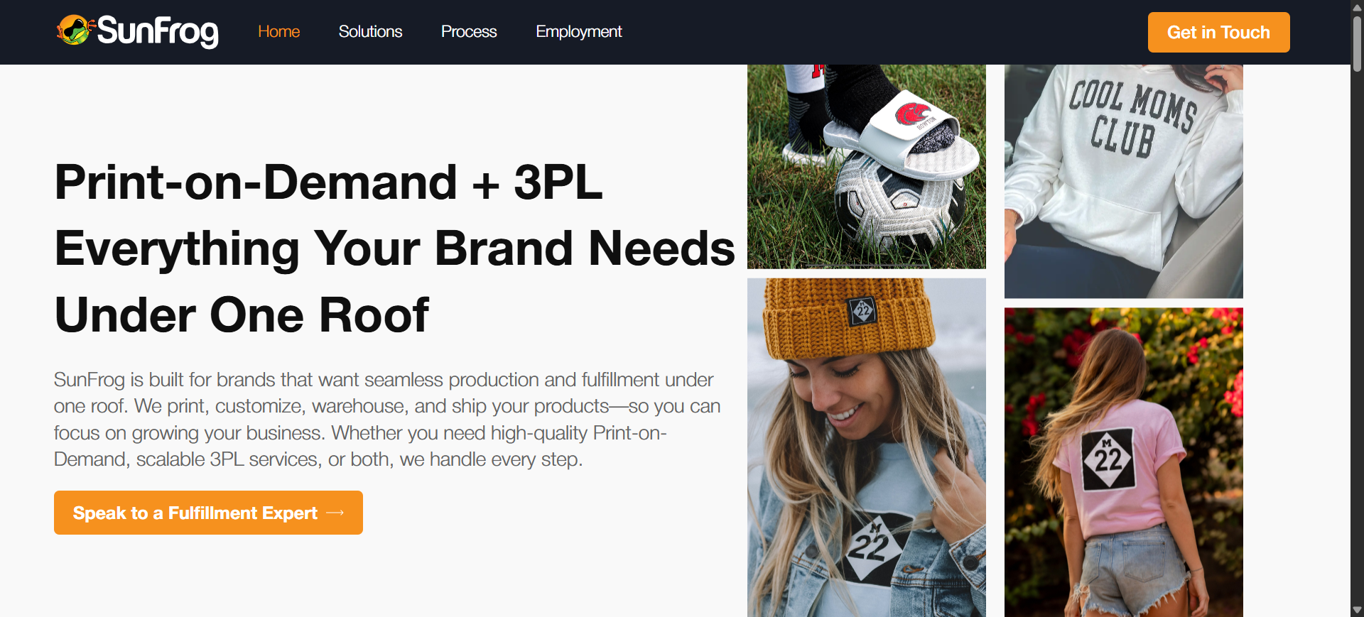Viewport: 1364px width, 617px height.
Task: Click the Get in Touch button
Action: [1218, 32]
